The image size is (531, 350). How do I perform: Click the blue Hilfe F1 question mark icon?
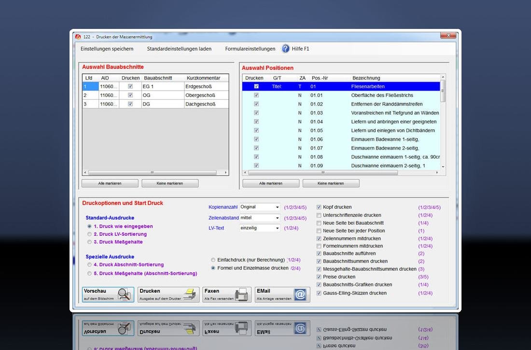coord(285,49)
